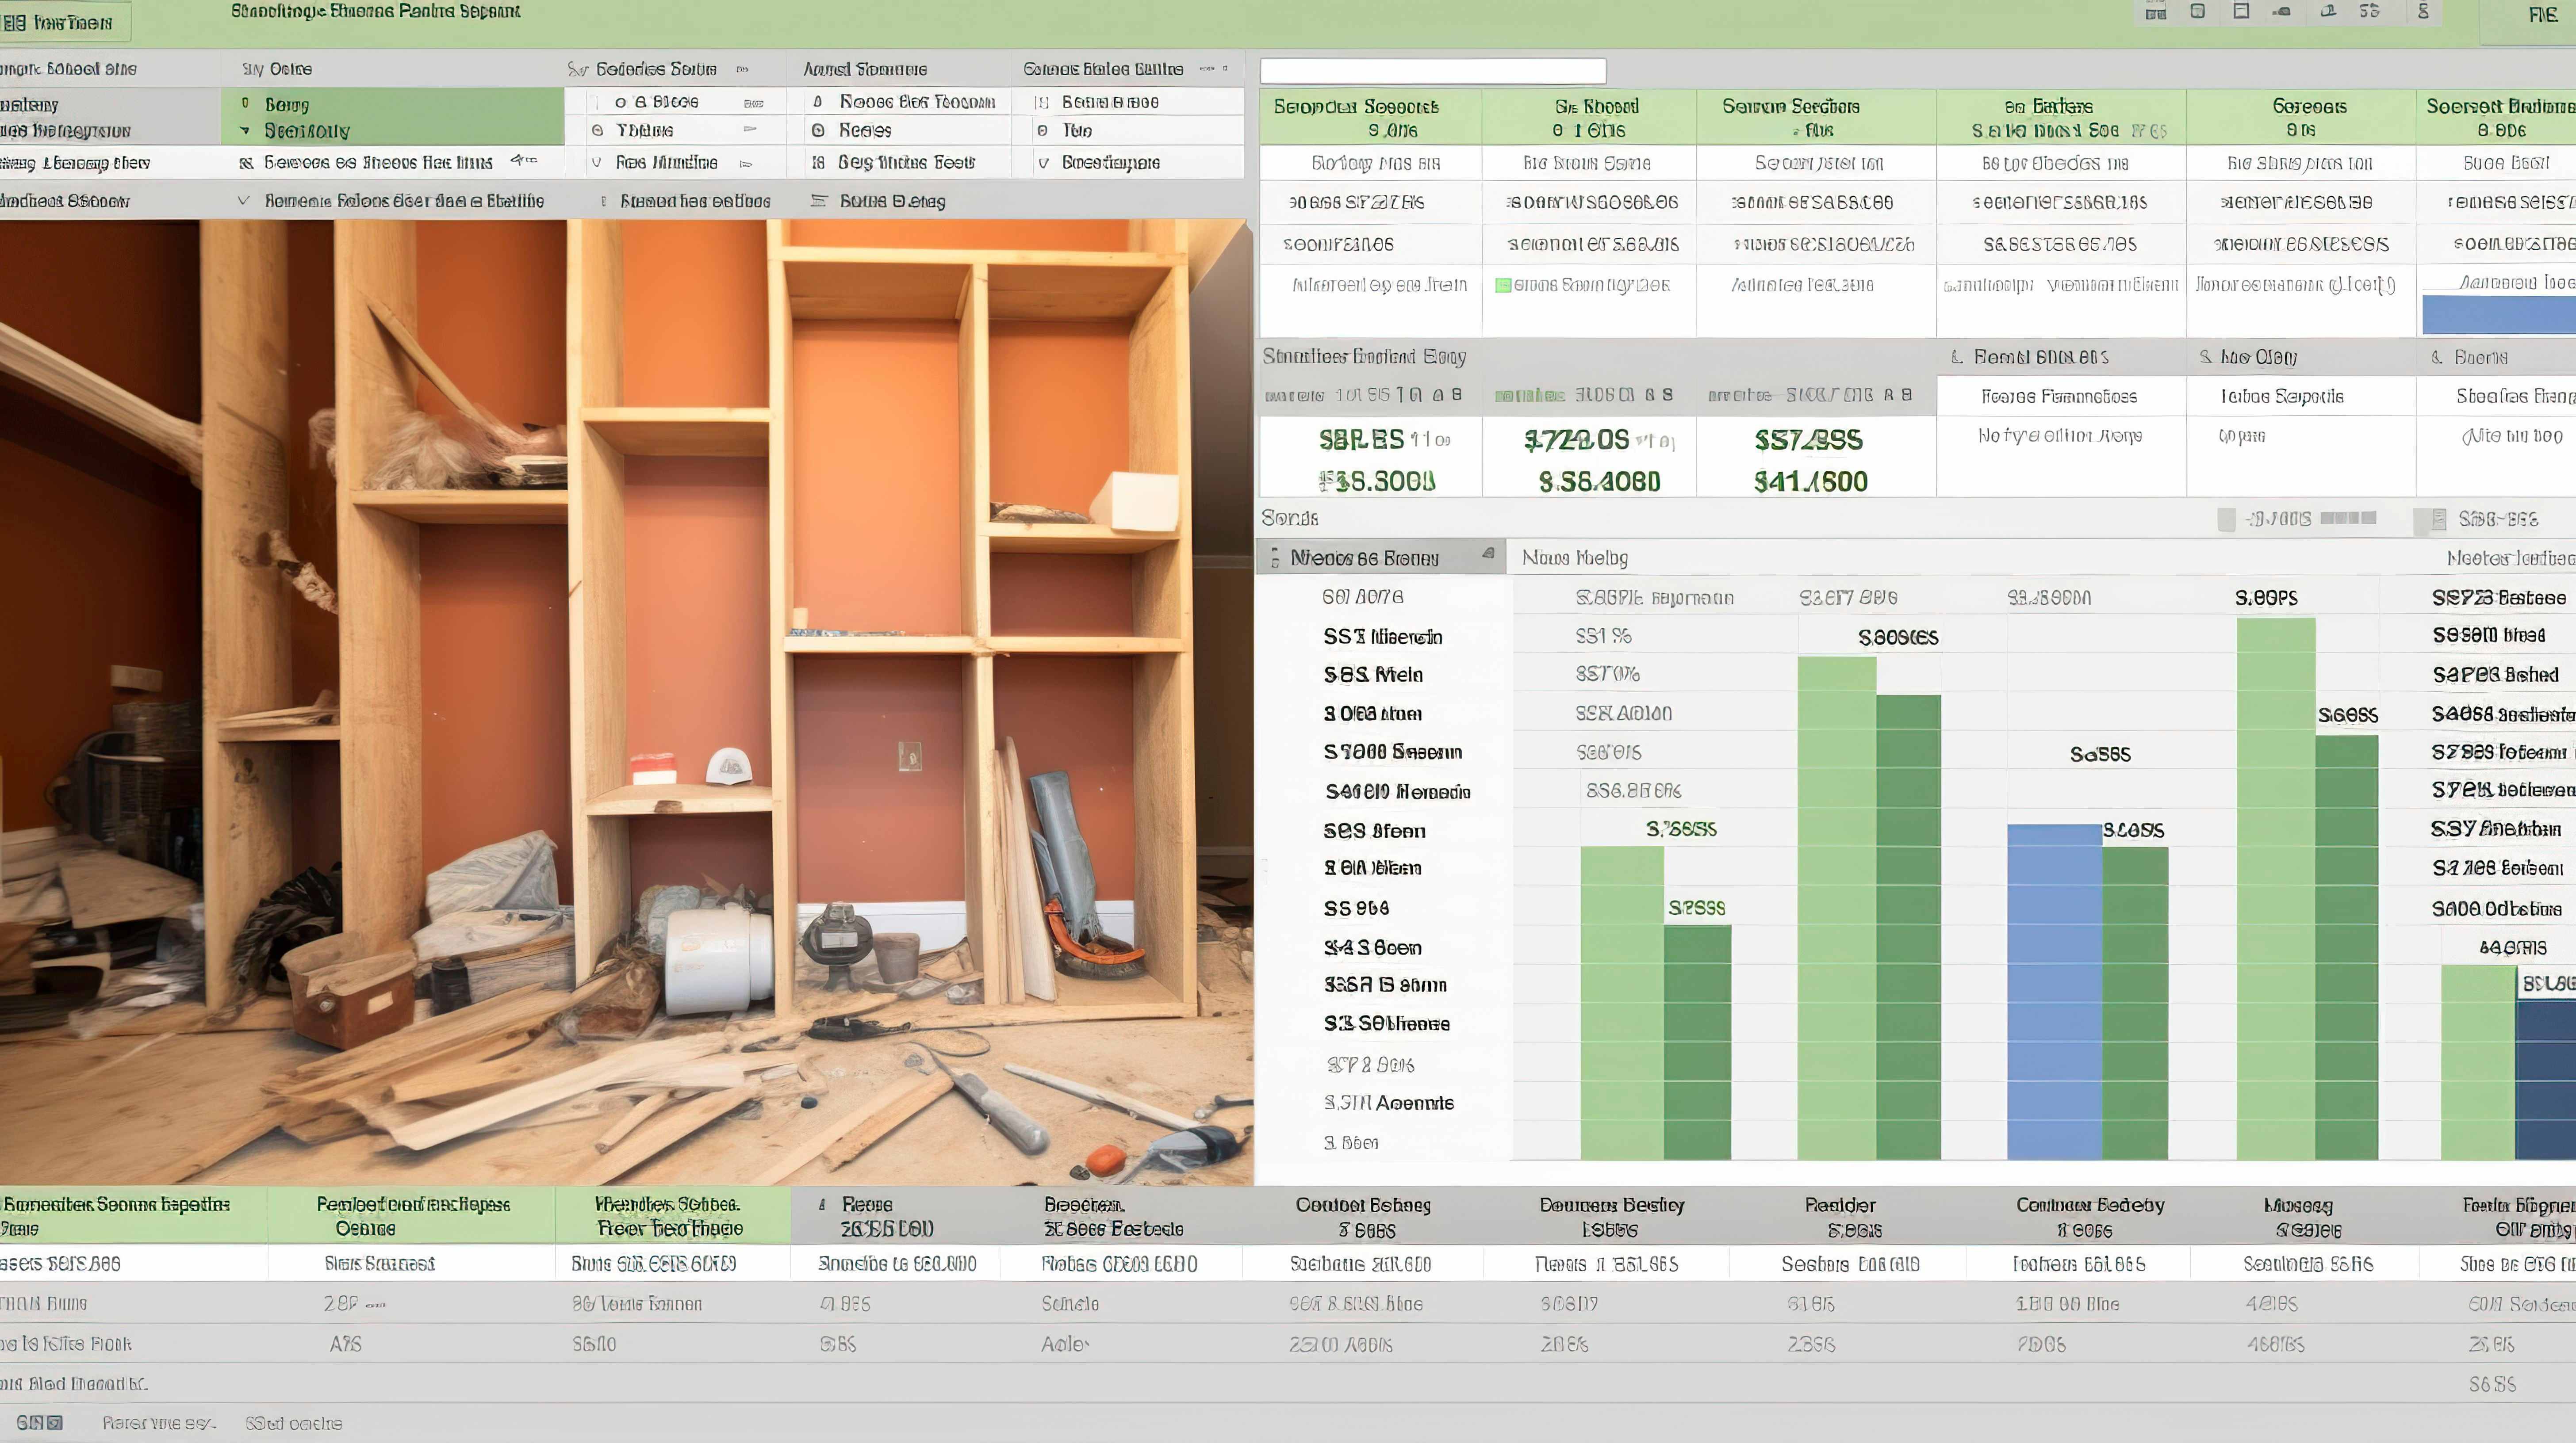2576x1443 pixels.
Task: Collapse the 'Sceniaouy' triangle in green panel
Action: (x=245, y=131)
